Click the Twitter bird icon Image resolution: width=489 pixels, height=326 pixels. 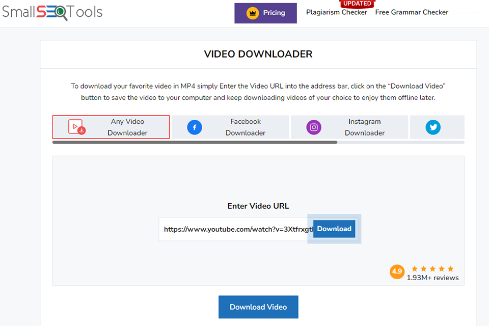433,127
